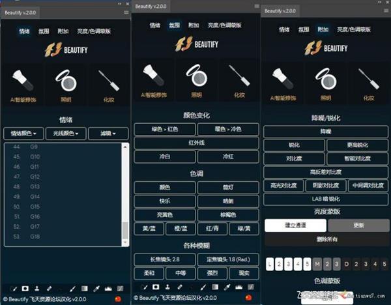This screenshot has width=391, height=305.
Task: Open the 滤镜 dropdown
Action: (108, 134)
